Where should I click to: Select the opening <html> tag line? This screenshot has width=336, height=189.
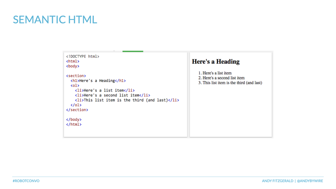[x=73, y=61]
